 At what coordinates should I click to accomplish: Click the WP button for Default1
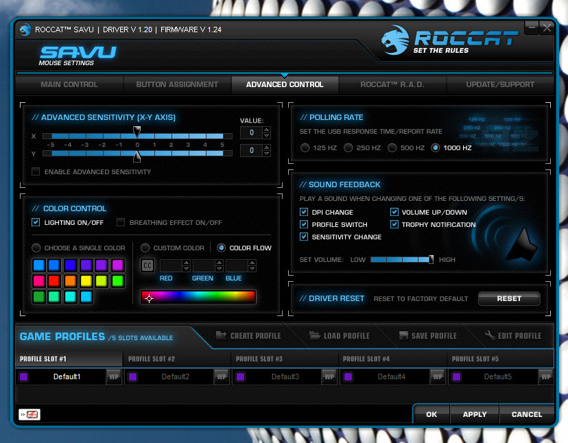tap(114, 376)
